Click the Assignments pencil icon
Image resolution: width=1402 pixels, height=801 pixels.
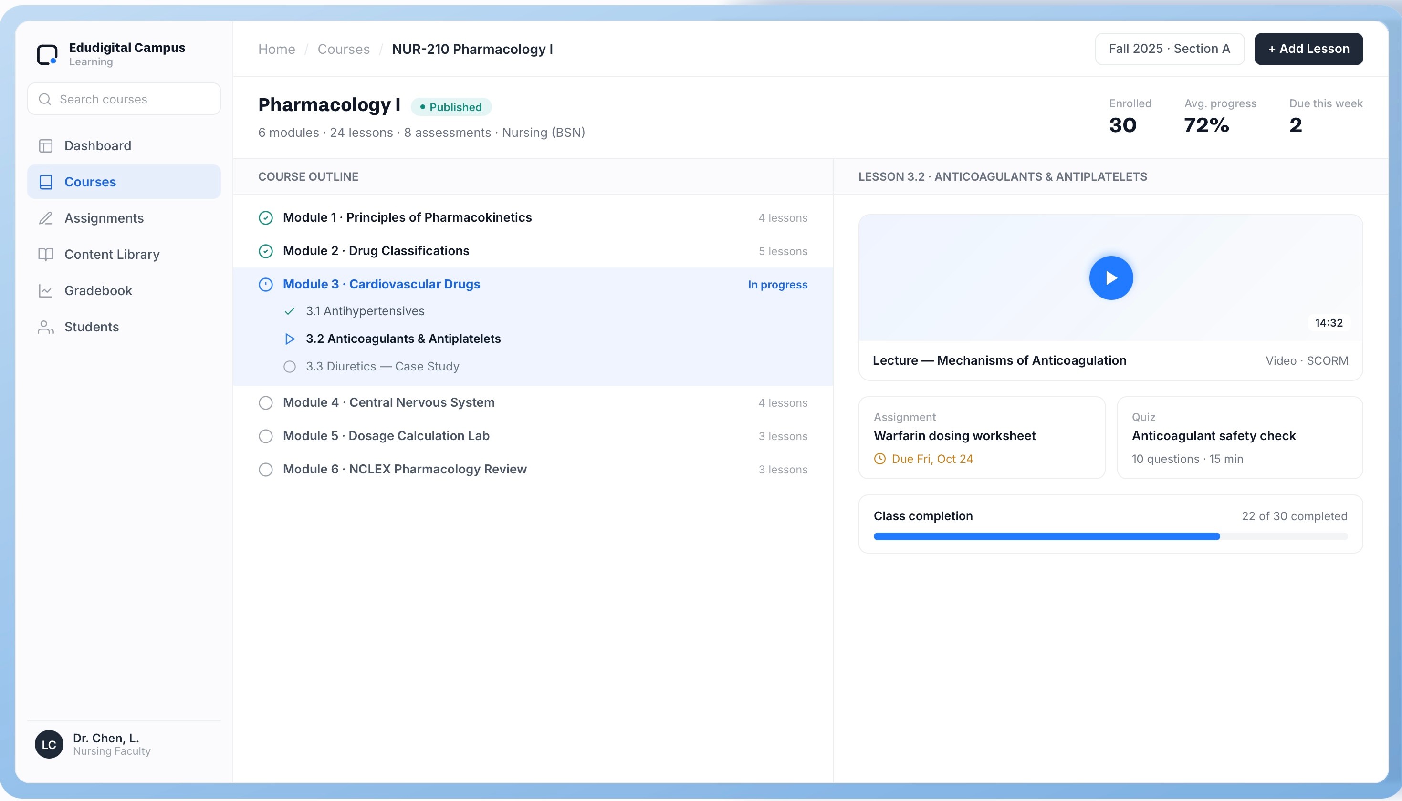[46, 218]
